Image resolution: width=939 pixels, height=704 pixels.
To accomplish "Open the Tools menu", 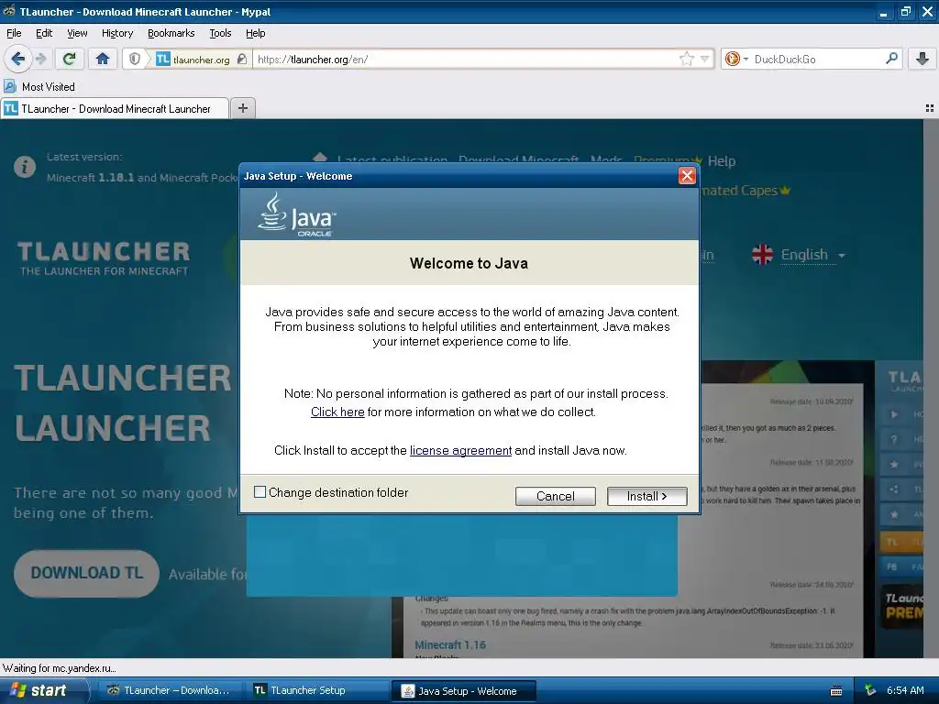I will tap(220, 33).
